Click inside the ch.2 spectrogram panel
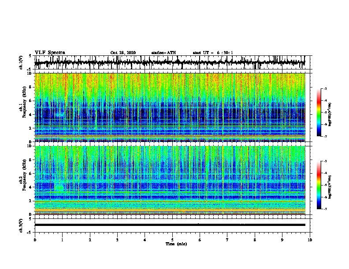The height and width of the screenshot is (269, 349). pyautogui.click(x=170, y=180)
